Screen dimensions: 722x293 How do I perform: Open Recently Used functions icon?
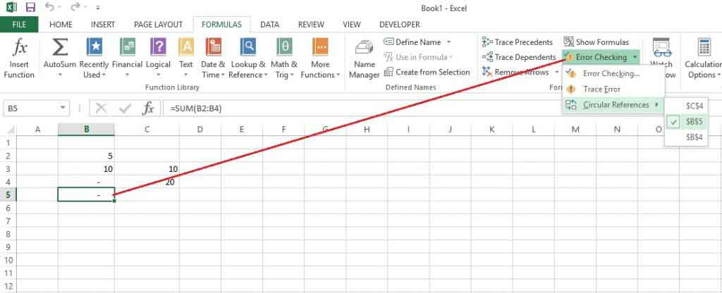94,47
